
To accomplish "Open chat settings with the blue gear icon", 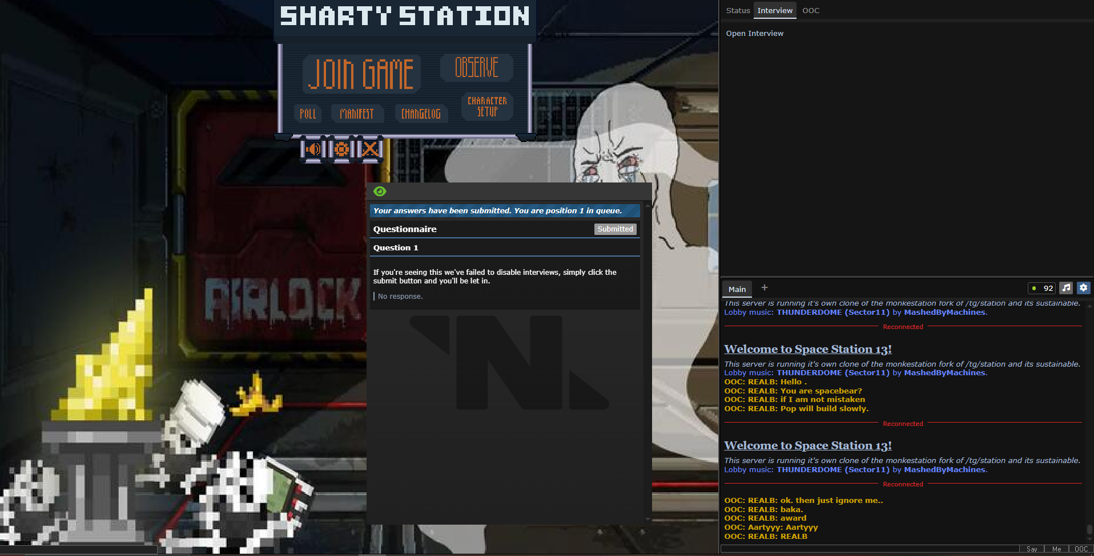I will (1083, 288).
